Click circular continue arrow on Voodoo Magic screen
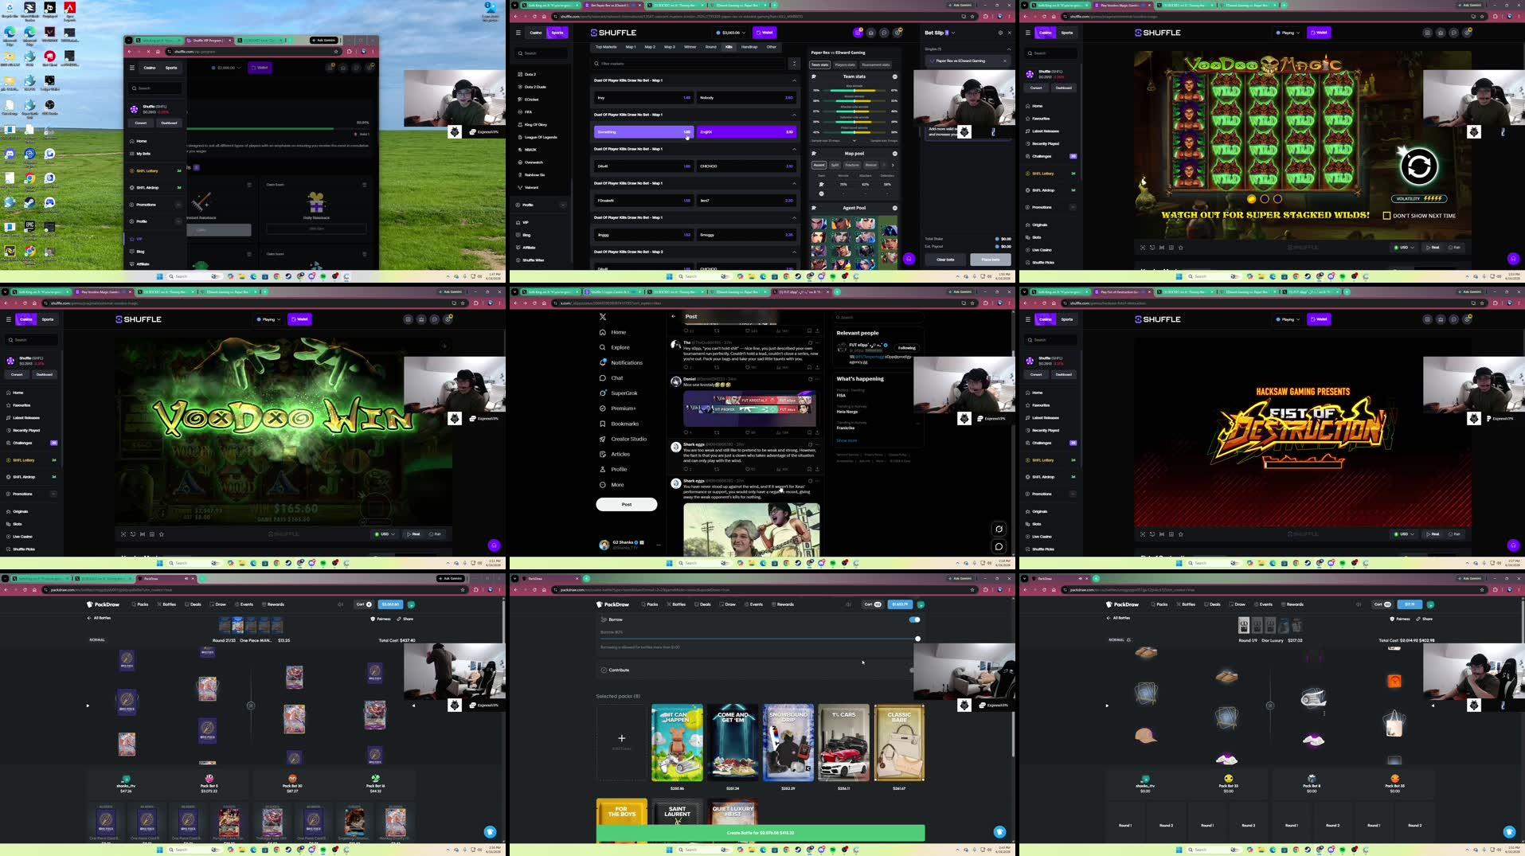This screenshot has height=856, width=1525. coord(1418,167)
